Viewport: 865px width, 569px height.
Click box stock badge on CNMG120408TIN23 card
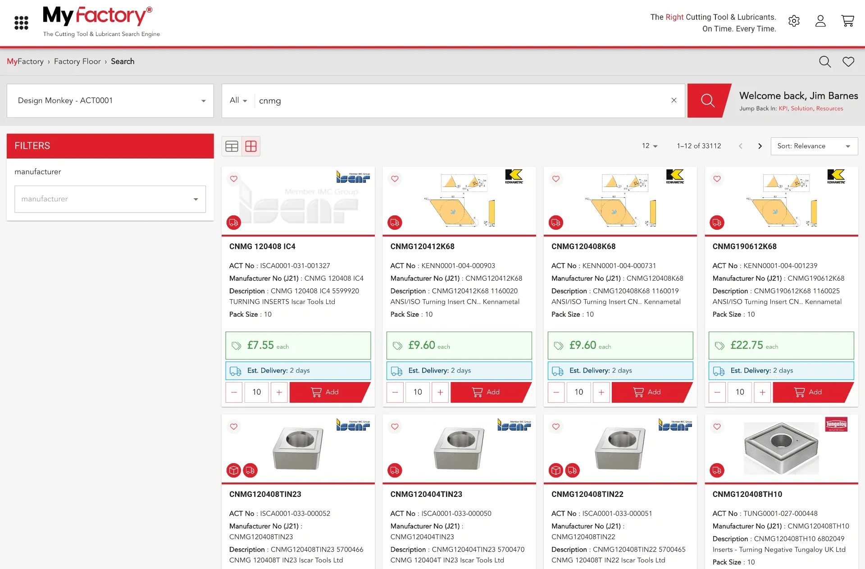pyautogui.click(x=233, y=470)
